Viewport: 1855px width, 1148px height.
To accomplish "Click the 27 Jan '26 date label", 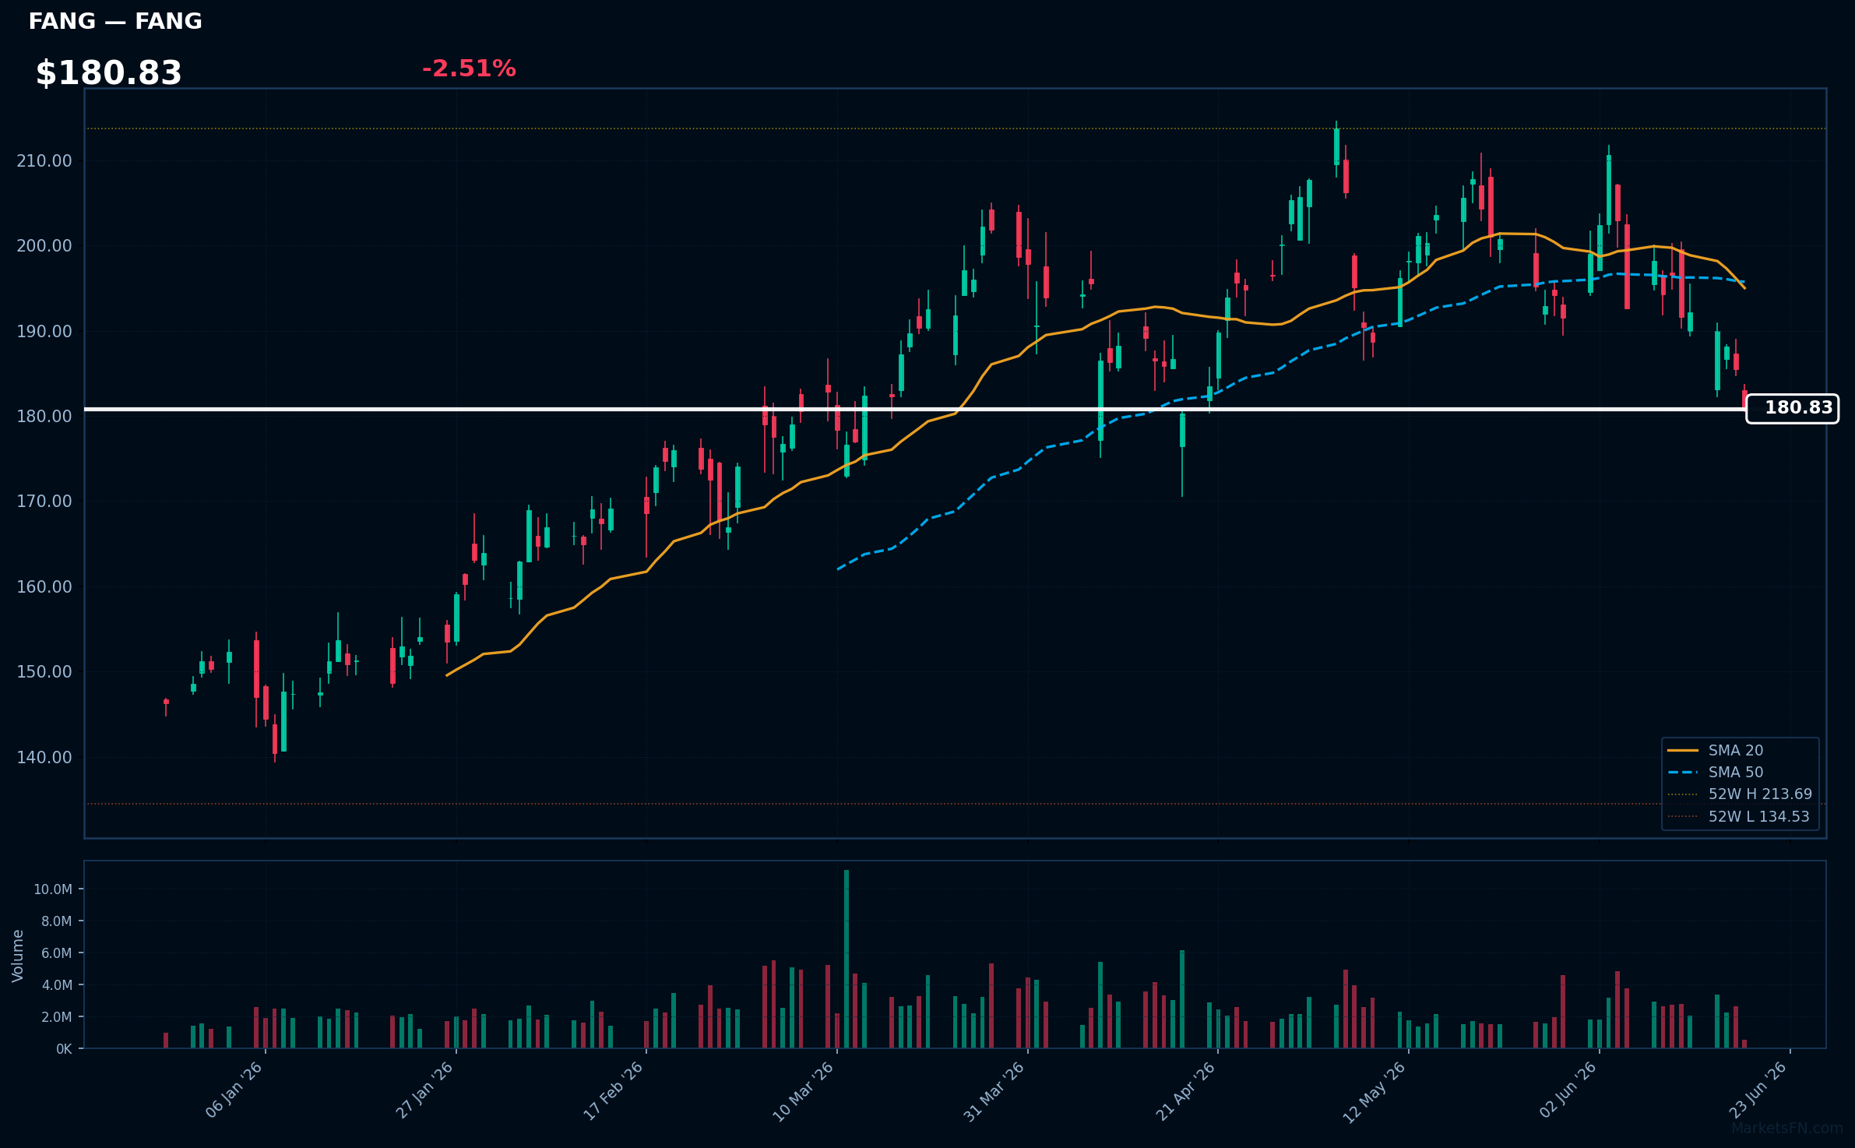I will (424, 1090).
